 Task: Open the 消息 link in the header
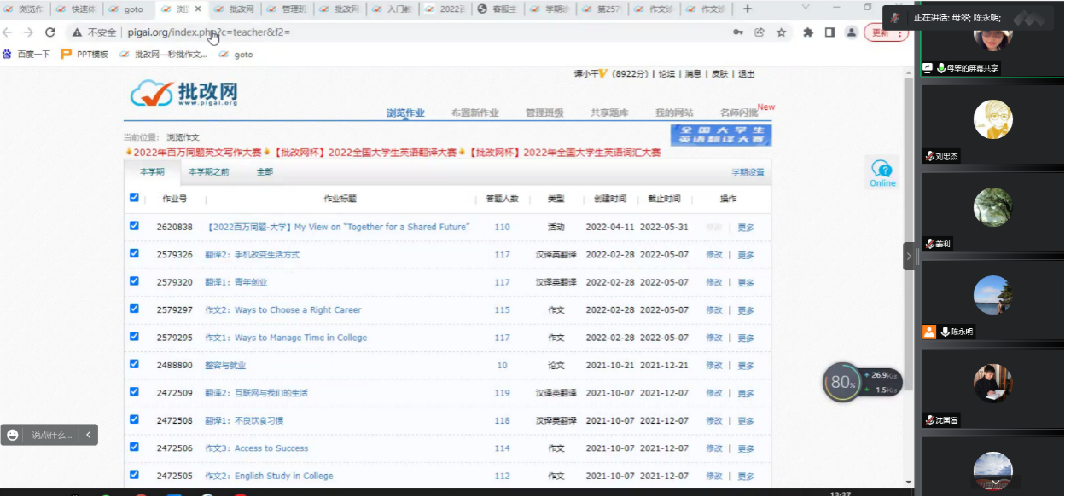click(694, 74)
